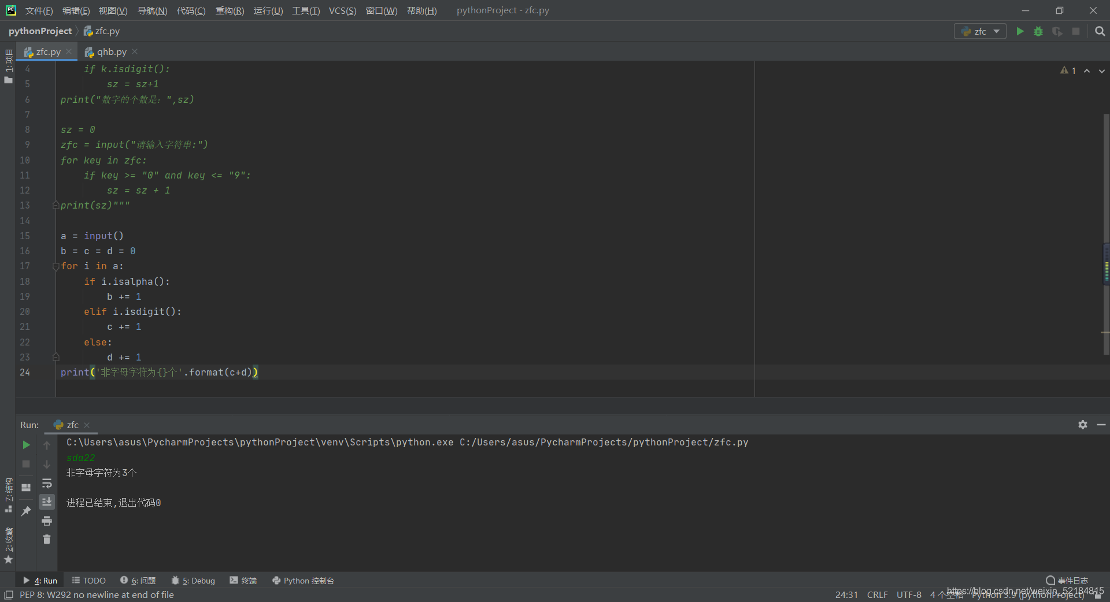Open the 6: 问题 tool window tab
The width and height of the screenshot is (1110, 602).
[x=138, y=581]
